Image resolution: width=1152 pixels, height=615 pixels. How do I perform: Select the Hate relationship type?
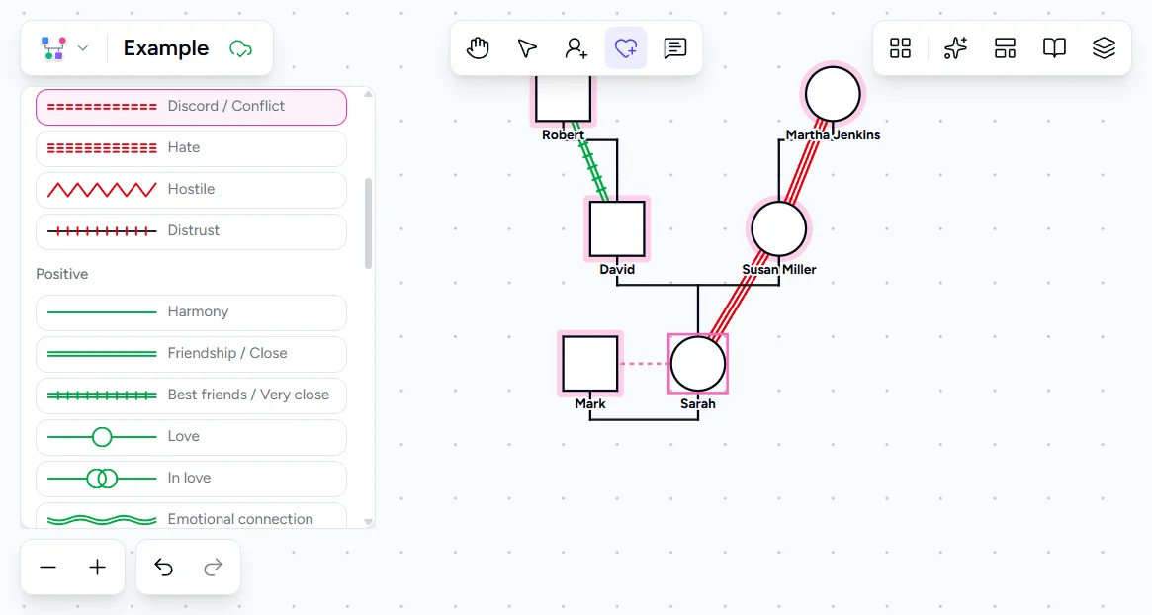pyautogui.click(x=191, y=148)
